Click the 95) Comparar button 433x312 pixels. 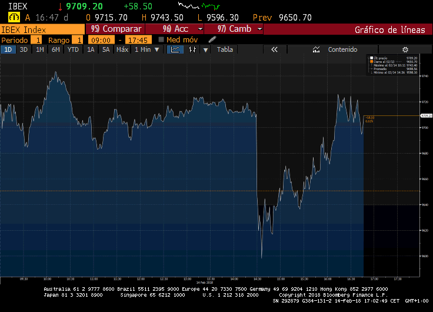pos(115,29)
